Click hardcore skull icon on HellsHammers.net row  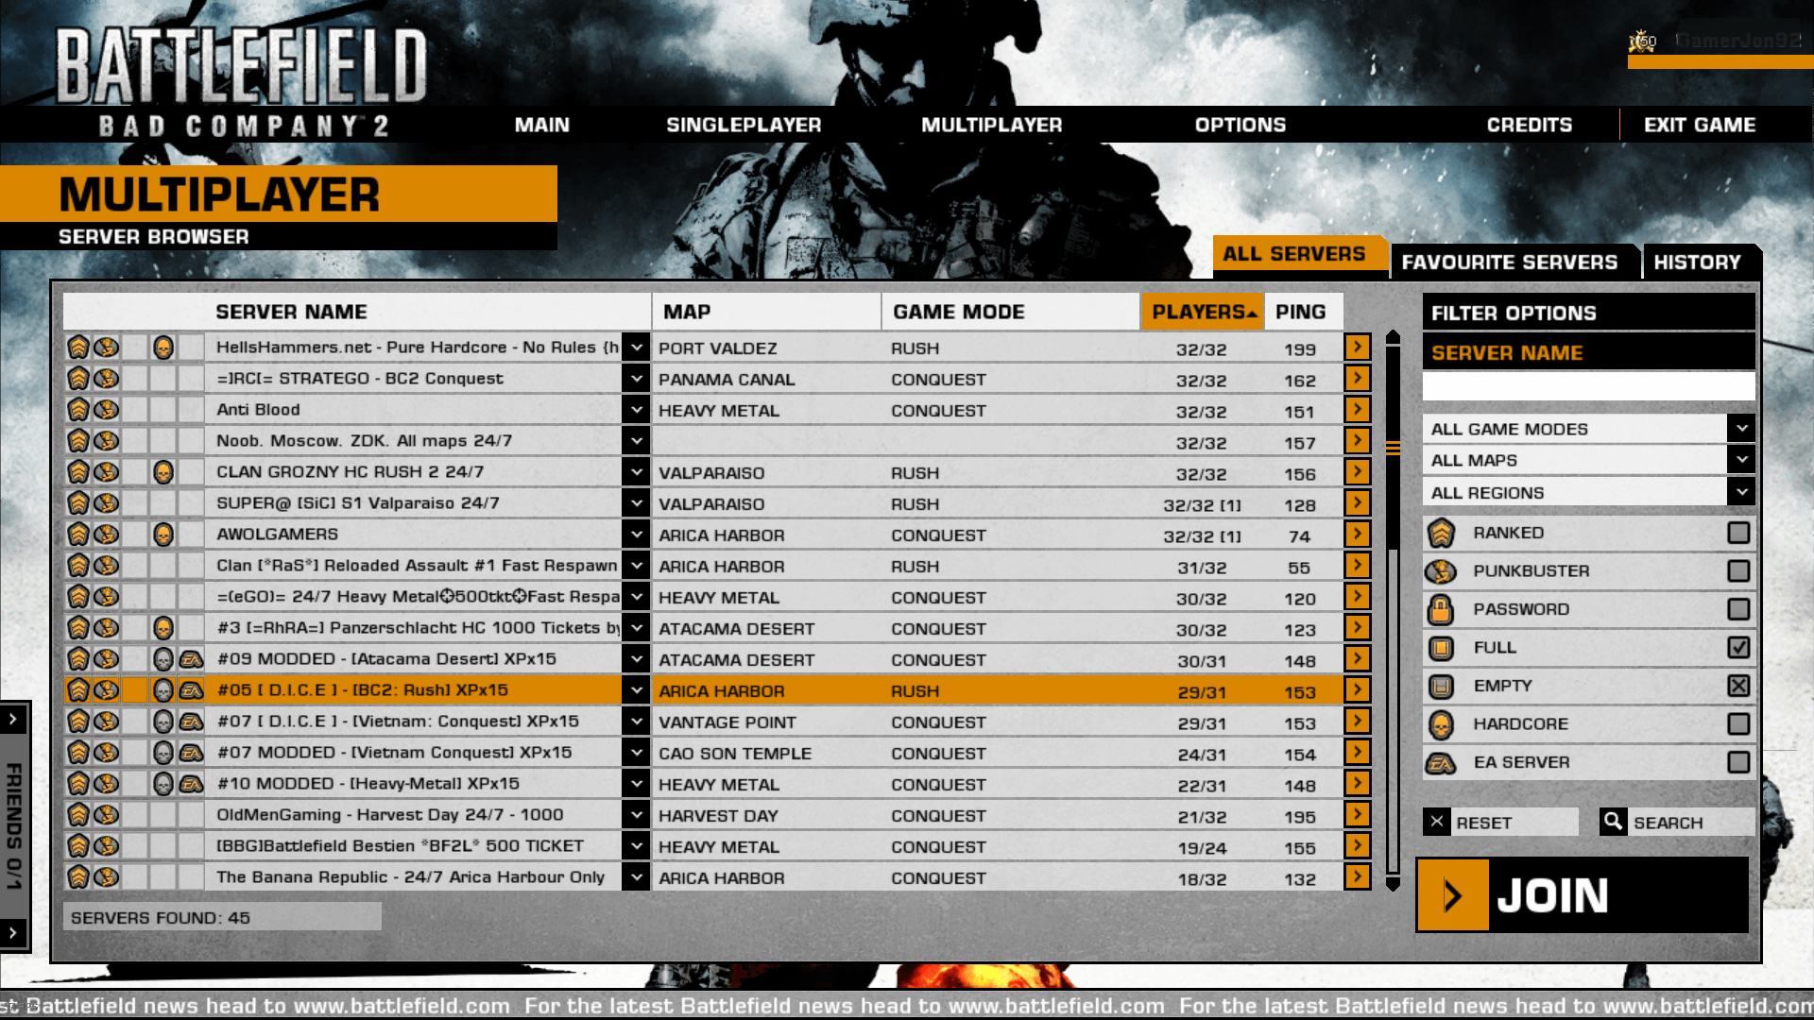click(x=163, y=348)
